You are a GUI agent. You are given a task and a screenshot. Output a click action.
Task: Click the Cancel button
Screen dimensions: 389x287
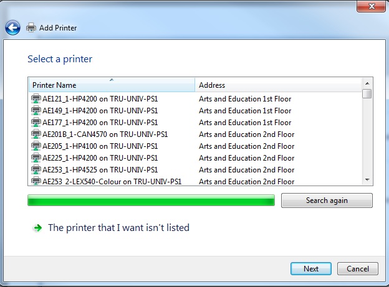[x=357, y=269]
